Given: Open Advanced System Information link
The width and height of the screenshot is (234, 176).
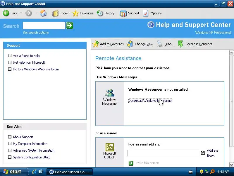Looking at the screenshot, I should [x=33, y=150].
